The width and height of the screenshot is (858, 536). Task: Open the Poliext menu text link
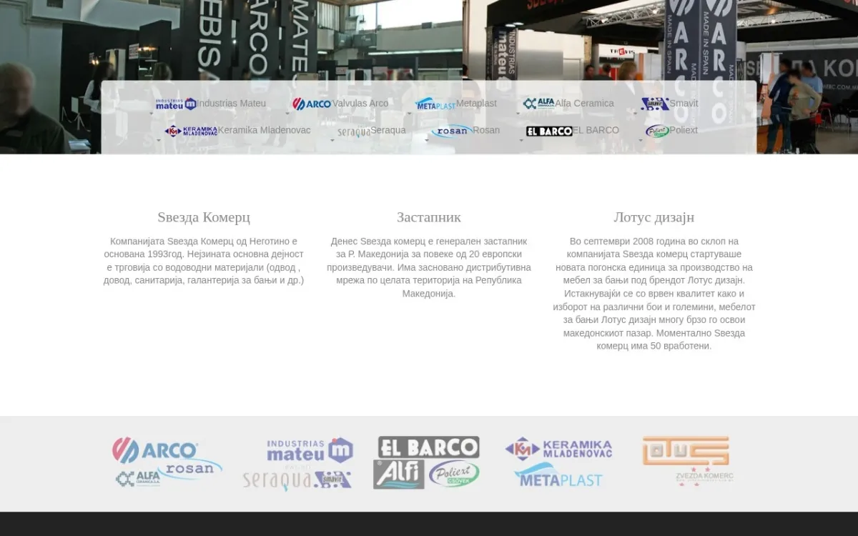684,131
